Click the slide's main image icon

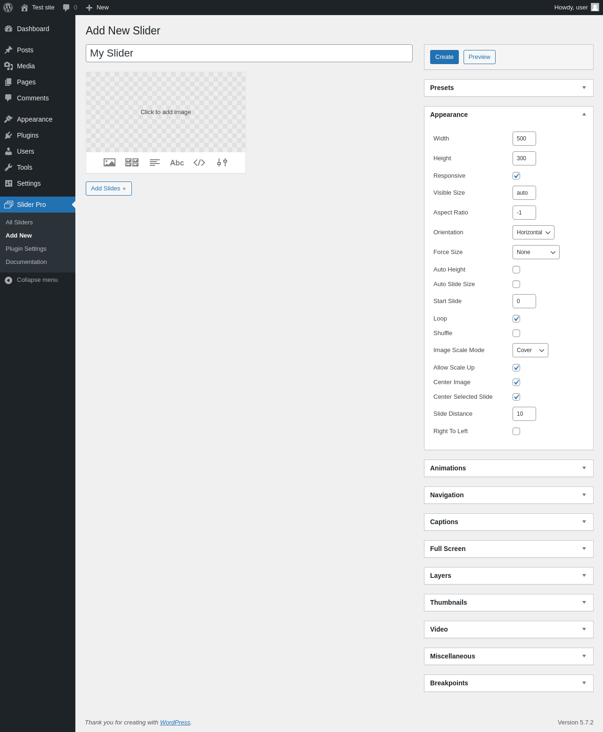109,163
